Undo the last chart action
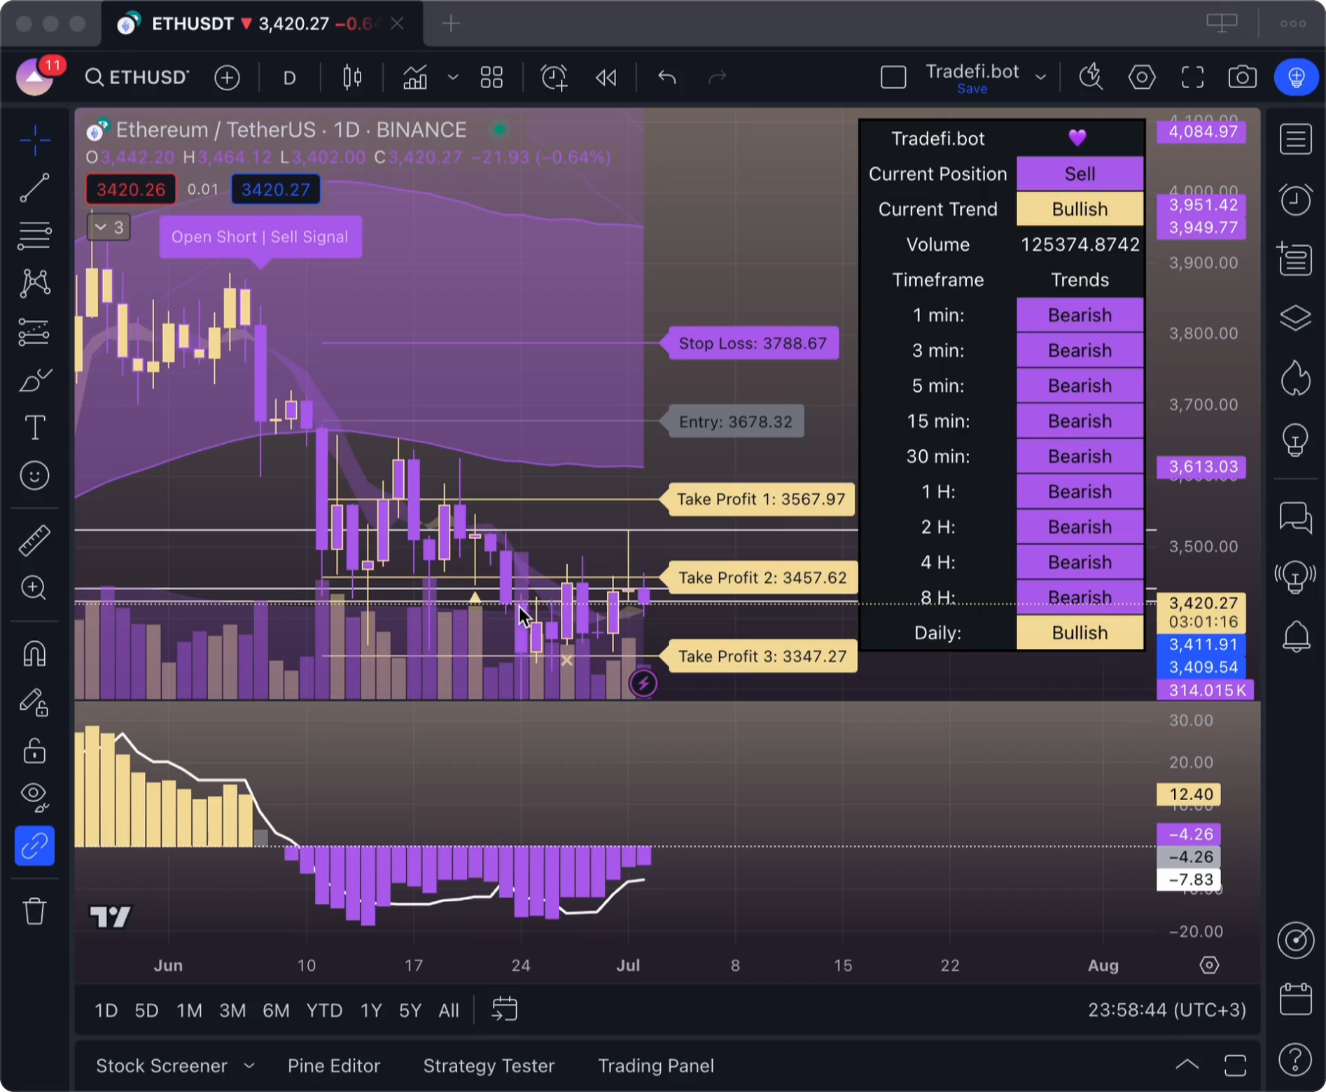1326x1092 pixels. point(667,77)
